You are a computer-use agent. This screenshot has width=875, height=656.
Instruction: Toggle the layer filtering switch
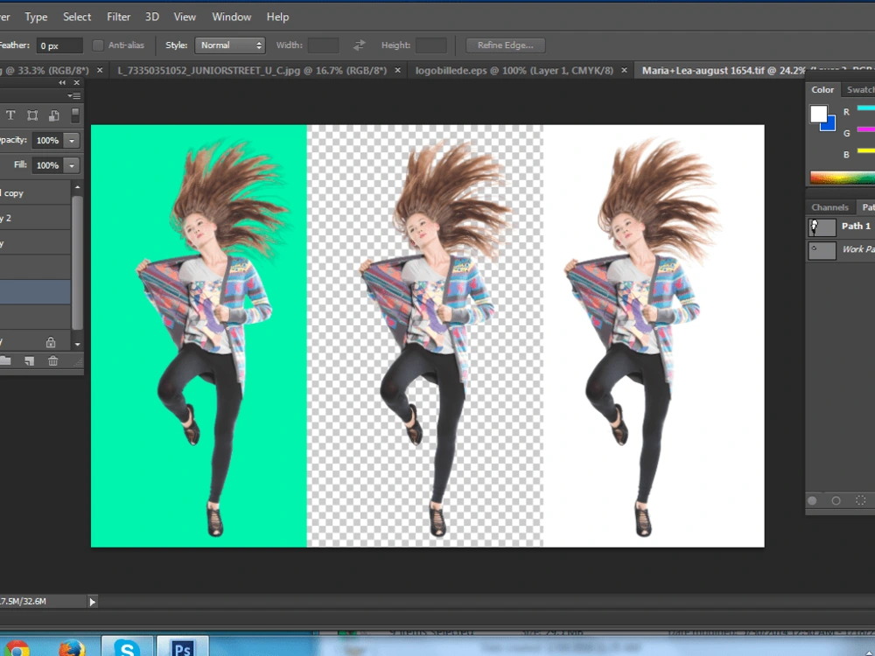75,115
